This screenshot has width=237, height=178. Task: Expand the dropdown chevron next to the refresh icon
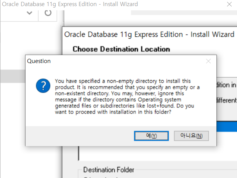point(29,13)
